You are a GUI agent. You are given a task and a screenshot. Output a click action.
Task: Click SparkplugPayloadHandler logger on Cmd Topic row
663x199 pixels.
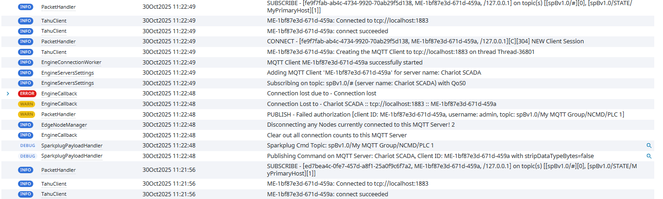tap(72, 146)
